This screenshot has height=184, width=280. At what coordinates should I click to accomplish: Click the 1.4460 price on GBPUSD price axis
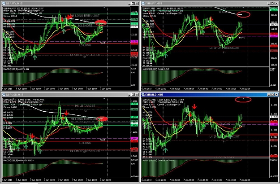tap(134, 132)
